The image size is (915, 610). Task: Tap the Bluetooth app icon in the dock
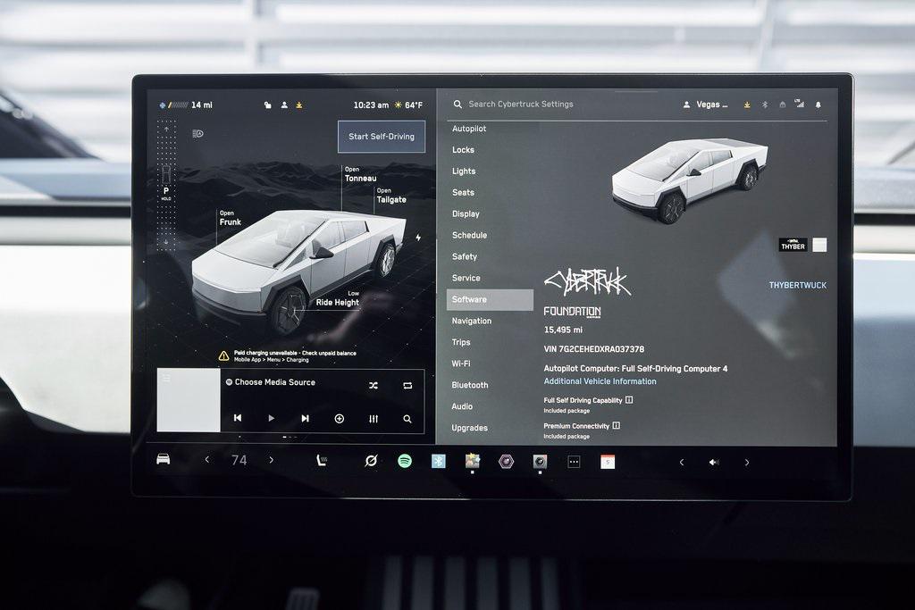coord(438,461)
